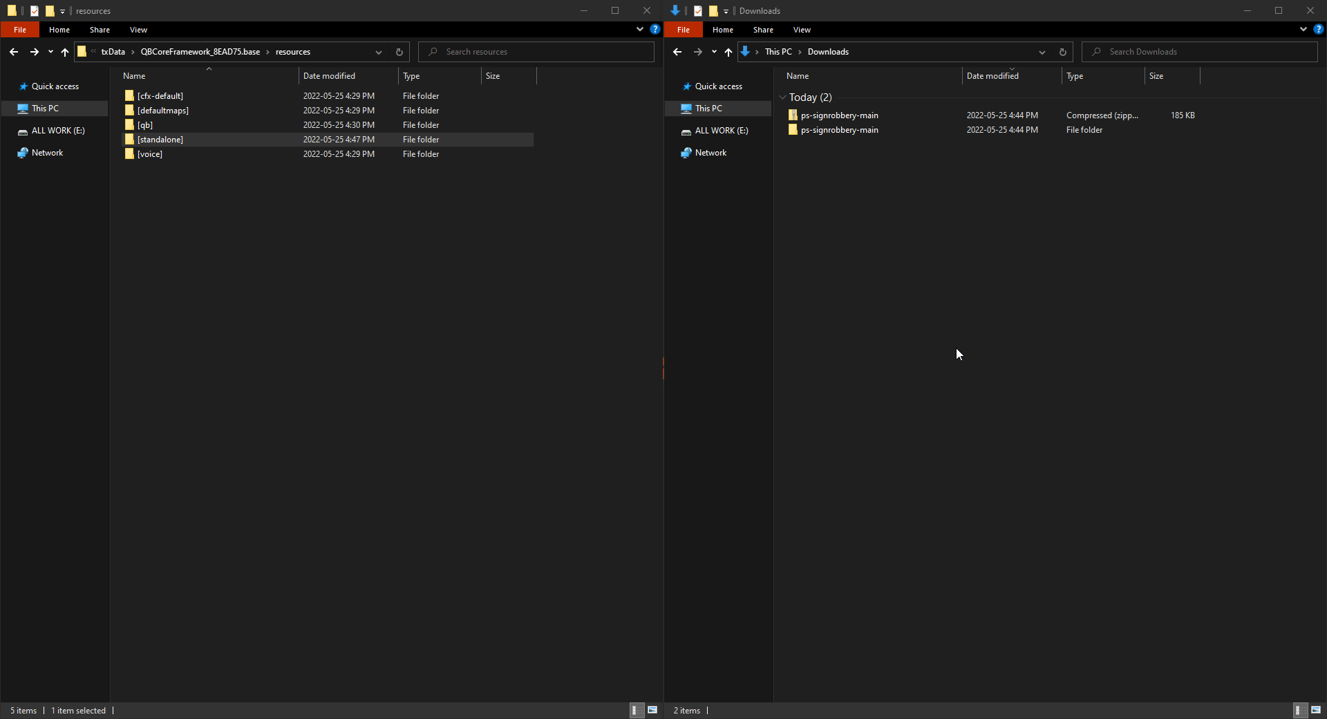Viewport: 1327px width, 719px height.
Task: Click New folder quick access icon in resources window
Action: 50,11
